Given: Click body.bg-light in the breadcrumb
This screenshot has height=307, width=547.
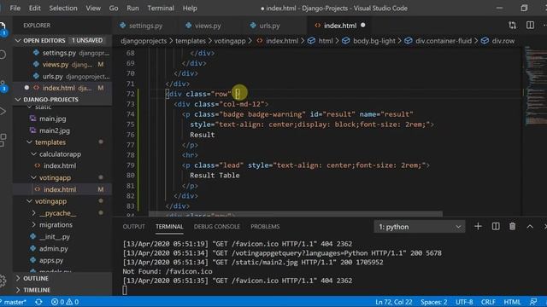Looking at the screenshot, I should click(368, 41).
